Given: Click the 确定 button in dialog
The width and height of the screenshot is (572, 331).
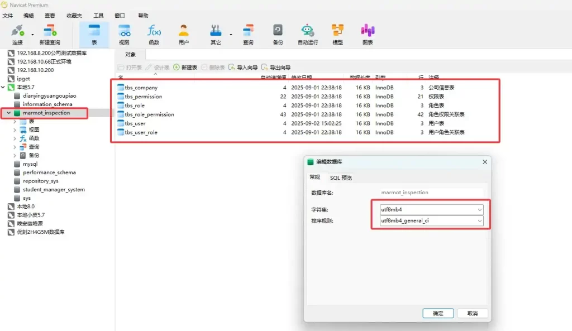Looking at the screenshot, I should pyautogui.click(x=438, y=313).
